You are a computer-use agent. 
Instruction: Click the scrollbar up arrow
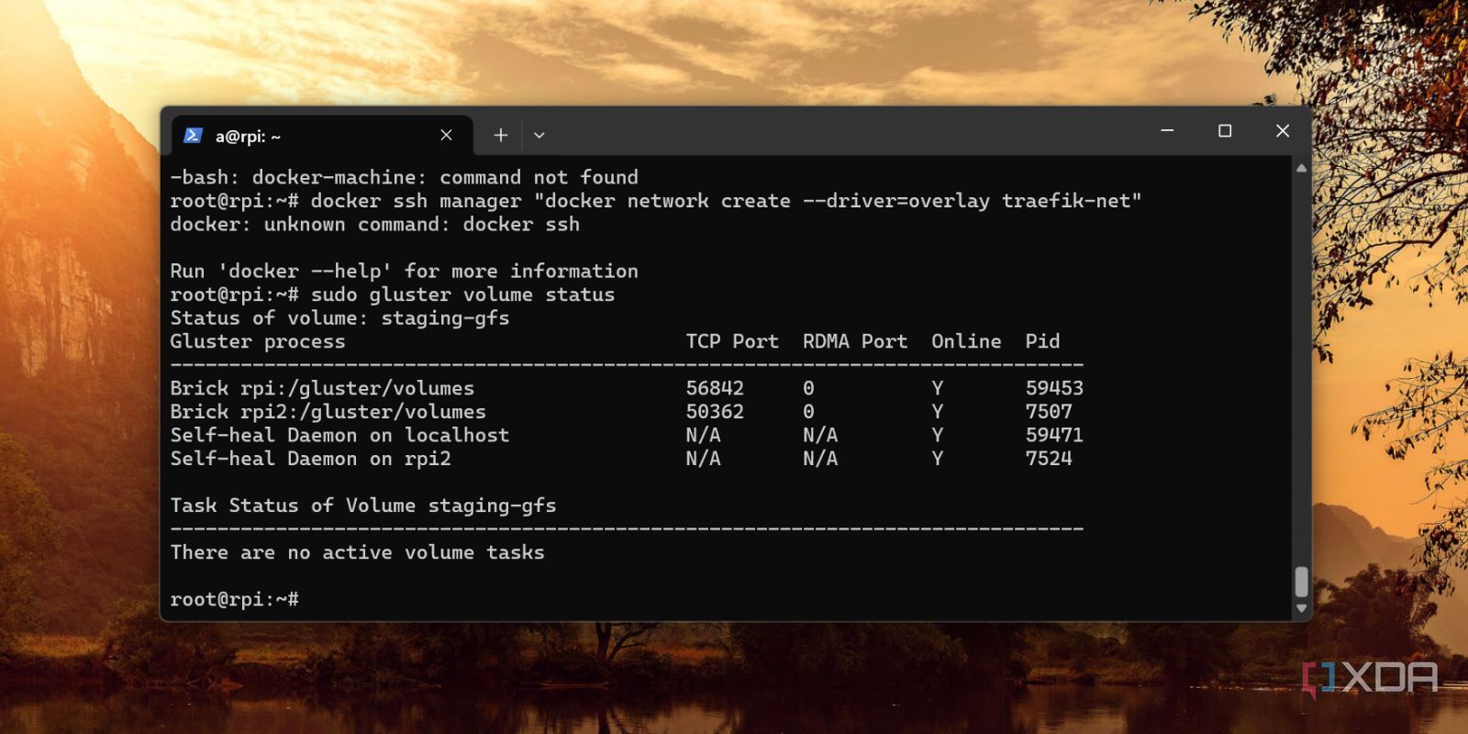coord(1301,168)
